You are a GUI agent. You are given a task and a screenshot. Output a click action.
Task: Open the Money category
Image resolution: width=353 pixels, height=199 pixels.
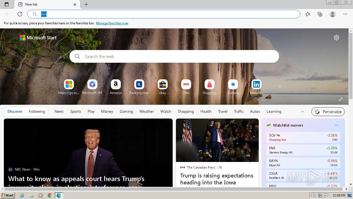(x=107, y=111)
